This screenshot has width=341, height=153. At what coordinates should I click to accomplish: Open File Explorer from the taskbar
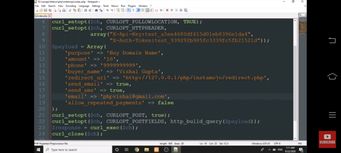point(147,150)
